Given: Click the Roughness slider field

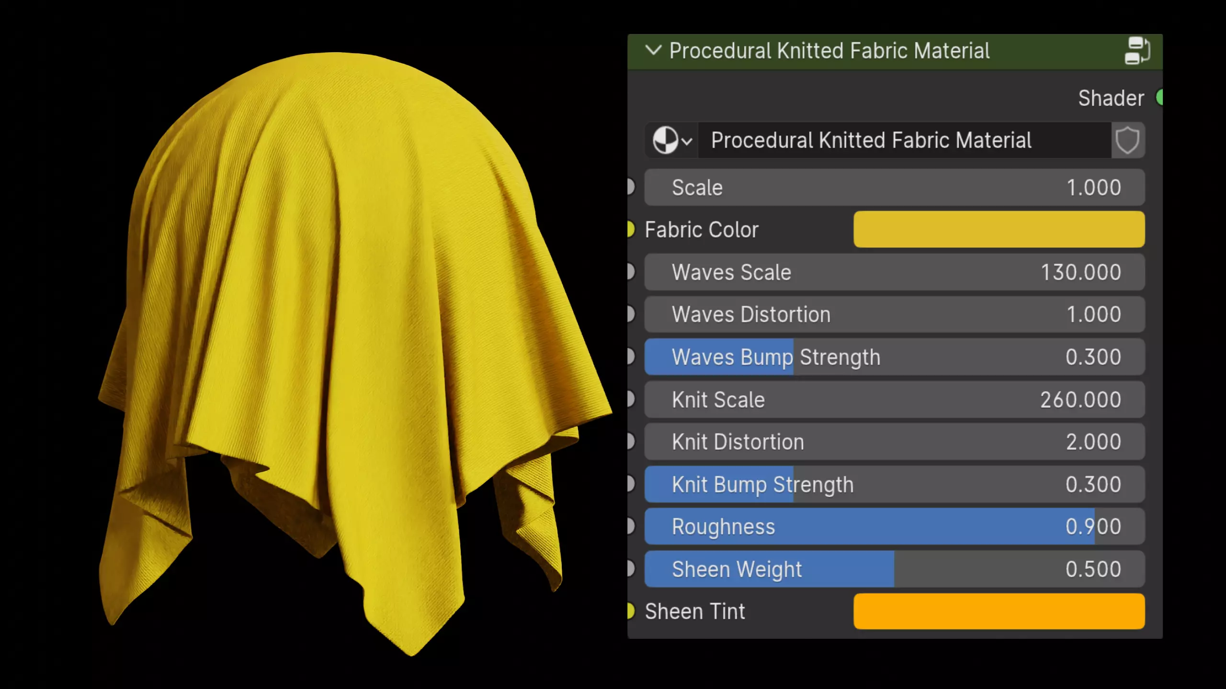Looking at the screenshot, I should (x=894, y=526).
